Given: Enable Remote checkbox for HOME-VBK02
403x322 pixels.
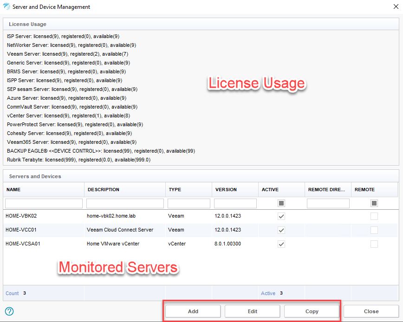Looking at the screenshot, I should pos(374,216).
